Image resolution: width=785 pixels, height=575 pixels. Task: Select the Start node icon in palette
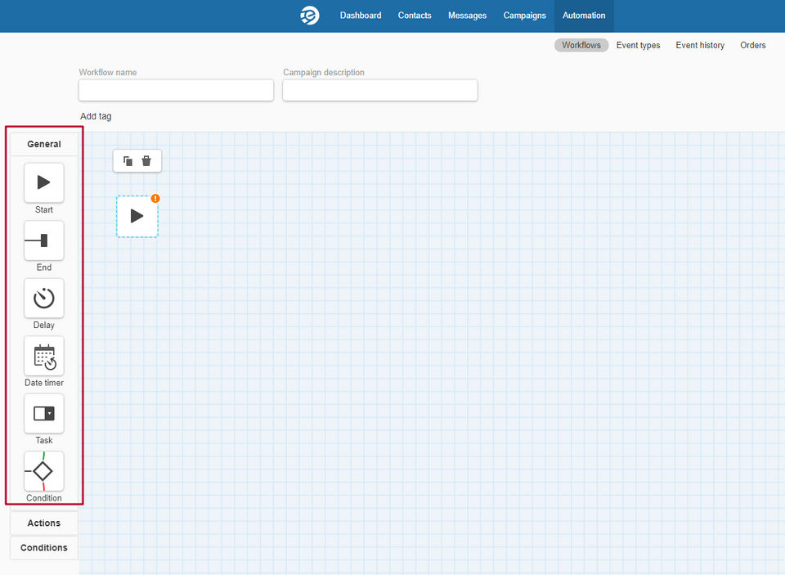point(44,182)
